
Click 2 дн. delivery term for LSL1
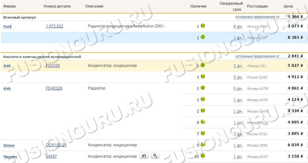(238, 66)
